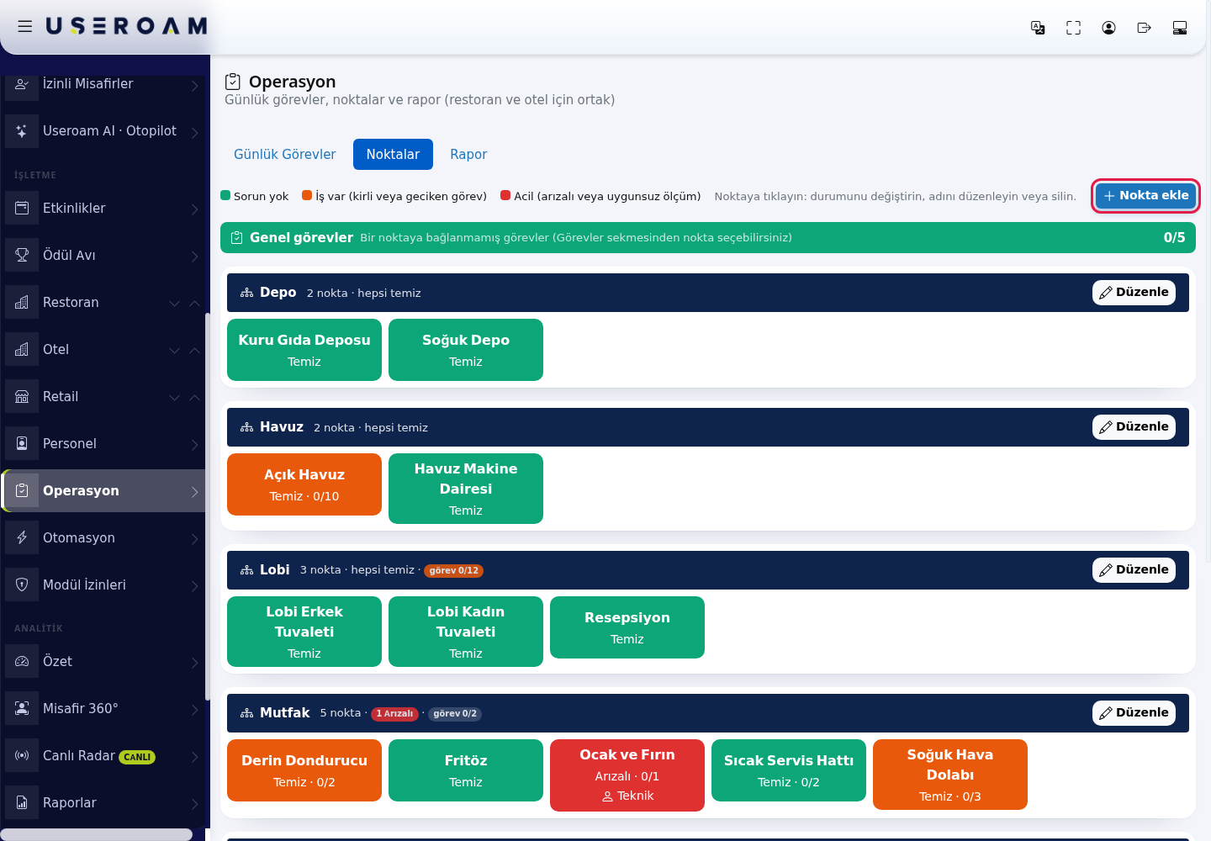The width and height of the screenshot is (1211, 841).
Task: Click the Canlı Radar broadcast icon
Action: pos(22,756)
